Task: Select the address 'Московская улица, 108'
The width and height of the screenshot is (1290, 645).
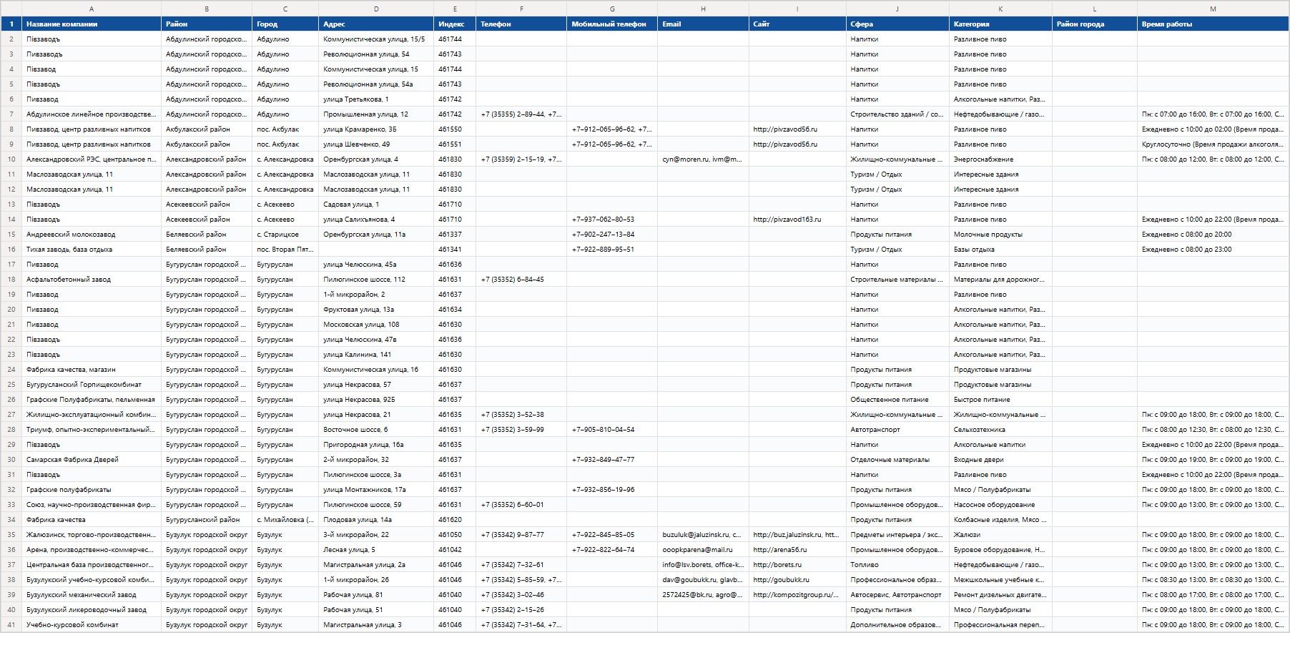Action: pyautogui.click(x=376, y=325)
